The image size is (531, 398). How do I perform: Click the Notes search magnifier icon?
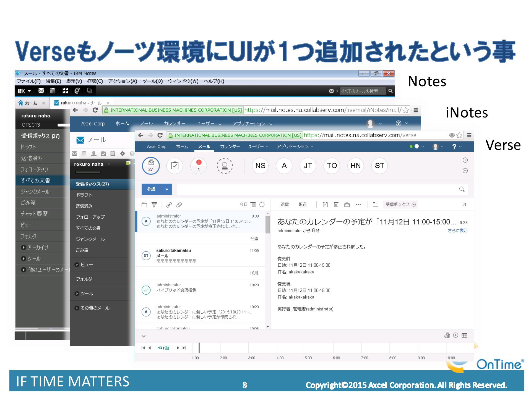point(390,91)
